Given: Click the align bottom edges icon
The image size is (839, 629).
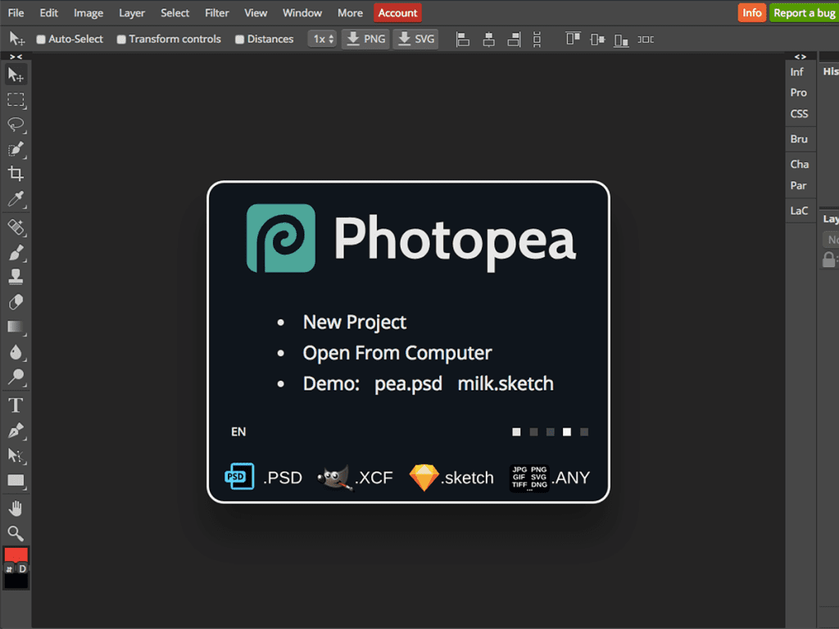Looking at the screenshot, I should [x=621, y=39].
